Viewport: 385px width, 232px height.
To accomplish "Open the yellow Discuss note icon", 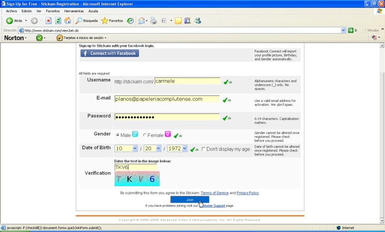I will 178,21.
